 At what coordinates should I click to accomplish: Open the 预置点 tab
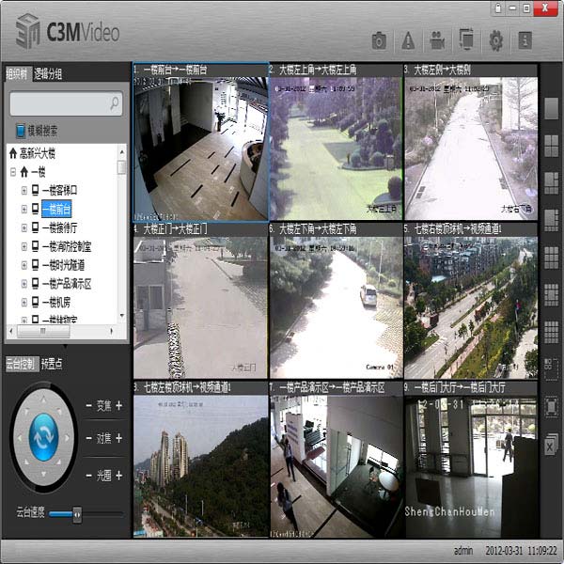coord(53,364)
